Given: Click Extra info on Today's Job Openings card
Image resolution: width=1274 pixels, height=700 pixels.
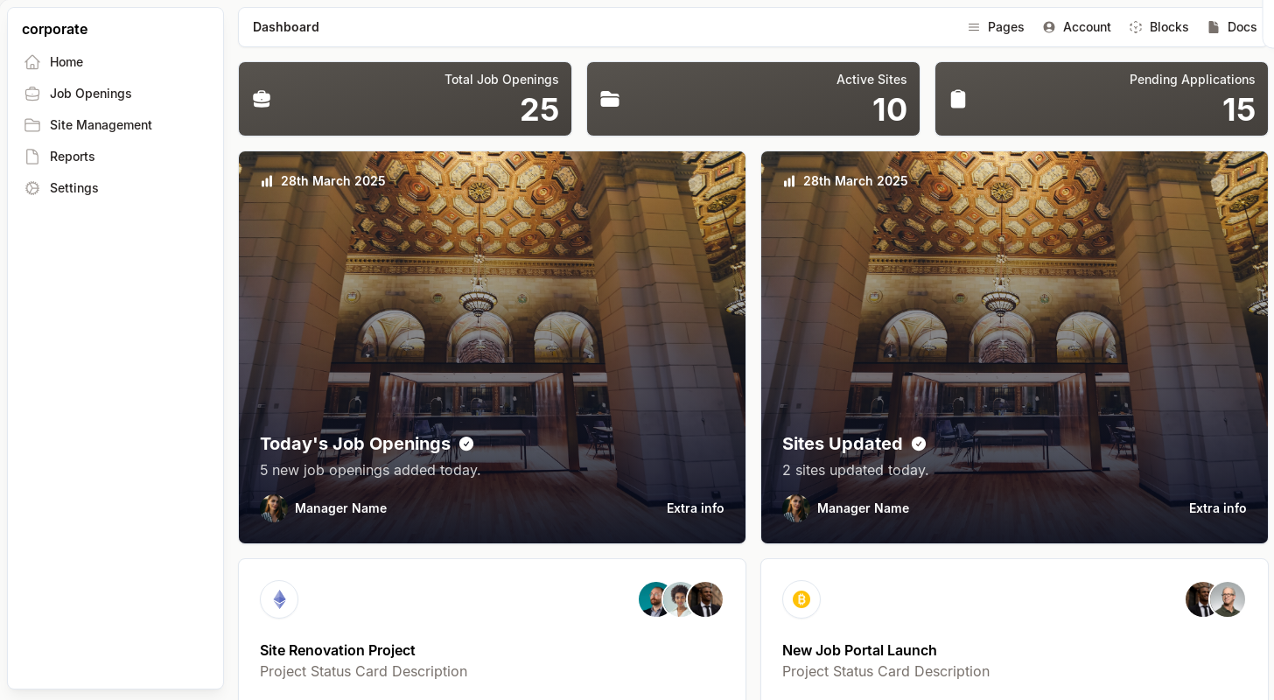Looking at the screenshot, I should [x=695, y=508].
